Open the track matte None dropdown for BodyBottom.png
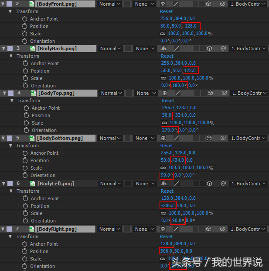 tap(143, 138)
